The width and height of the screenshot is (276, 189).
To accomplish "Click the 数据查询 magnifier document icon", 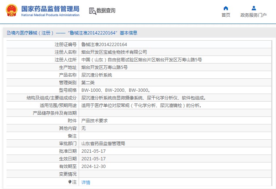I will (92, 11).
